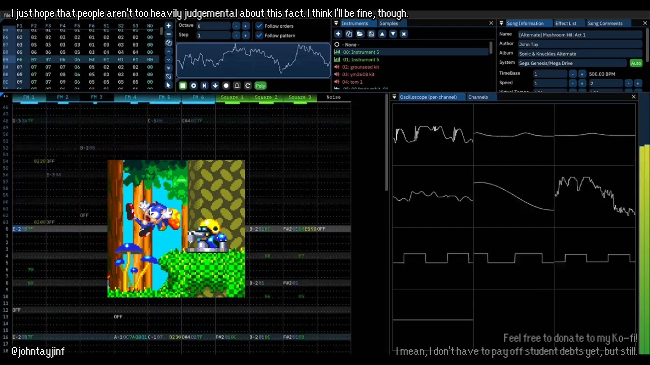Select instrument 00: Instrument 5
650x365 pixels.
click(411, 52)
